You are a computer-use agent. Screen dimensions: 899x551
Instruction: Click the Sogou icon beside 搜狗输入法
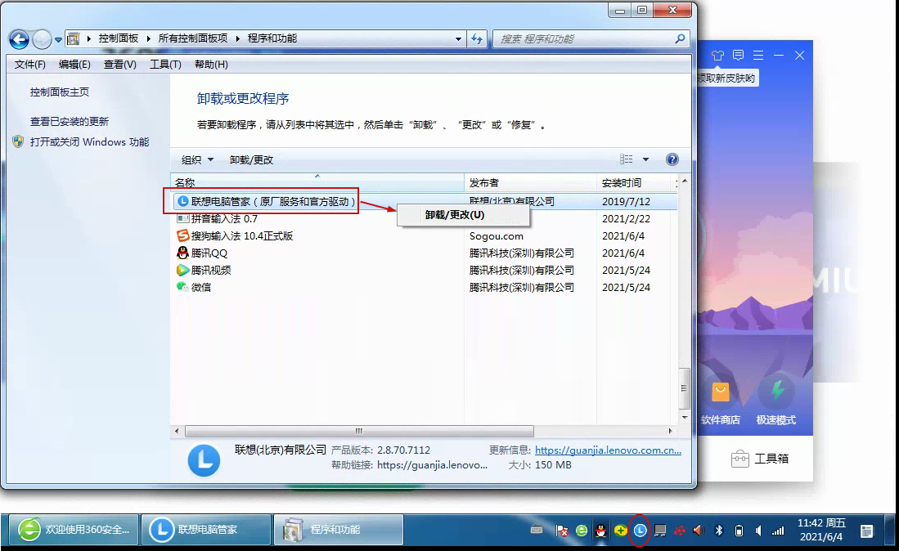coord(182,235)
